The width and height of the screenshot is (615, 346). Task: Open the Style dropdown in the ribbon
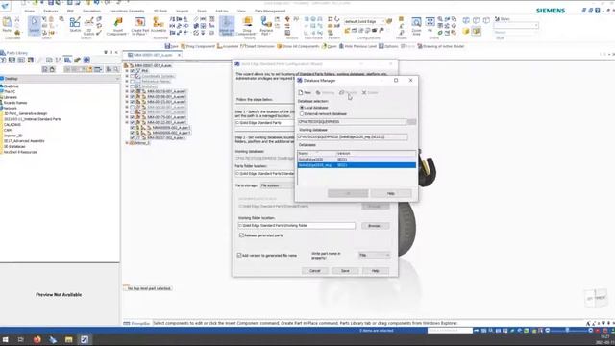[x=516, y=26]
